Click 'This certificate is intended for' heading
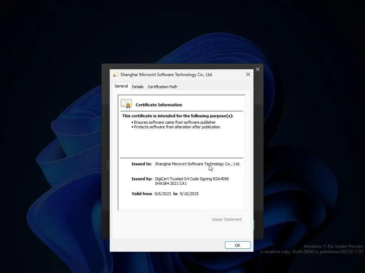This screenshot has width=365, height=273. tap(178, 116)
